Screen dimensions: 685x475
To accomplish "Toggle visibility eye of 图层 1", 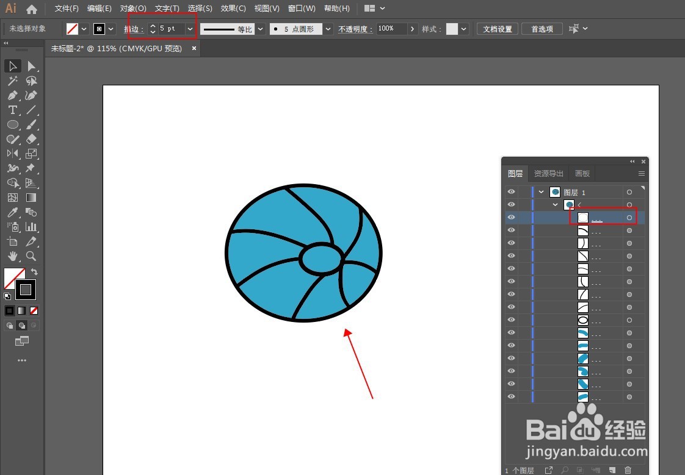I will click(x=511, y=192).
